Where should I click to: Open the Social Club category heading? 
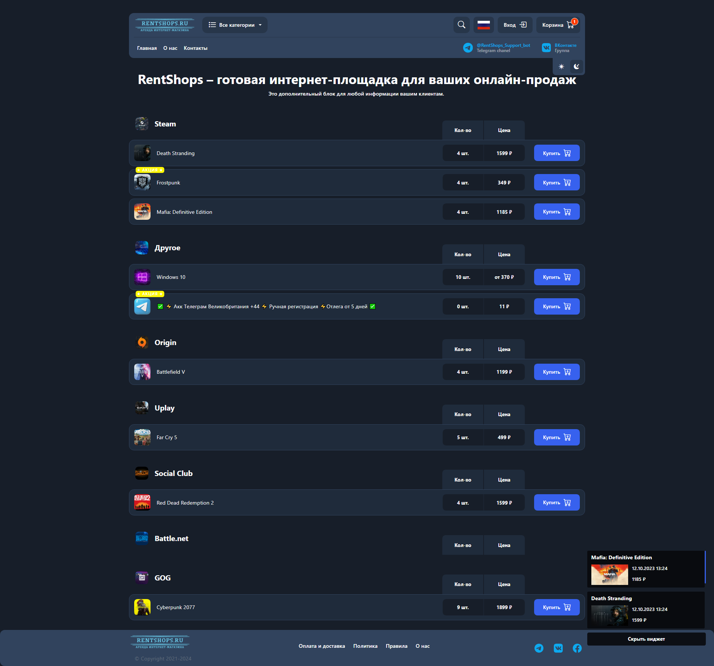pyautogui.click(x=174, y=473)
